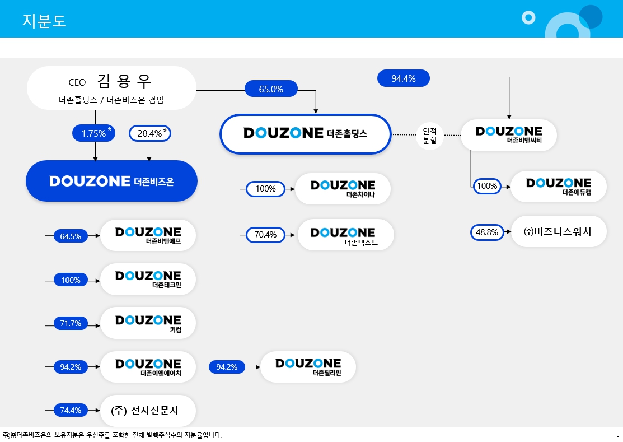Screen dimensions: 623x442
Task: Click the 70.4% ownership badge
Action: (x=265, y=235)
